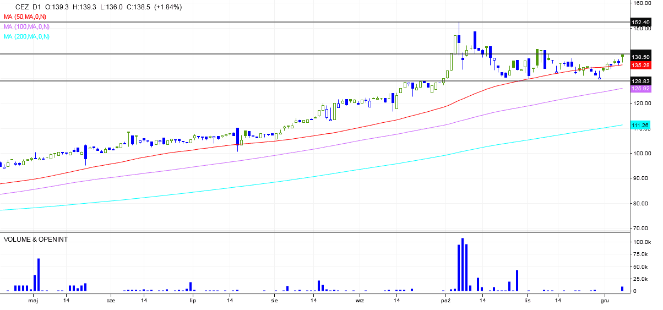Click the cyan 111.26 MA value tag
The width and height of the screenshot is (663, 310).
641,126
